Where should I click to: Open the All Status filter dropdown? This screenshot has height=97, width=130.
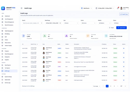click(120, 23)
